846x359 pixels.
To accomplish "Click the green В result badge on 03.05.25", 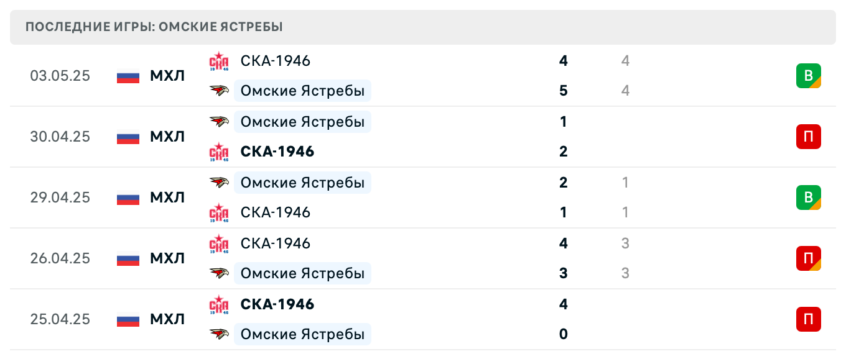I will click(809, 76).
